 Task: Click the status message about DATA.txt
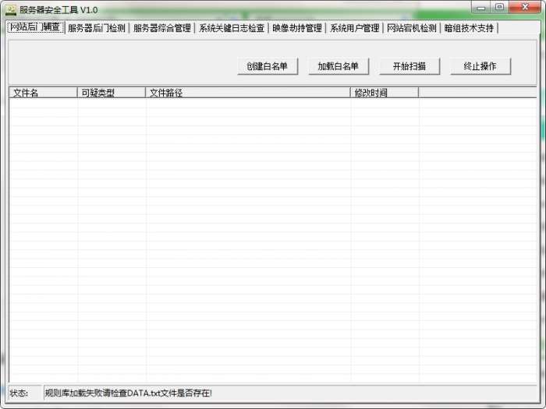[x=129, y=393]
